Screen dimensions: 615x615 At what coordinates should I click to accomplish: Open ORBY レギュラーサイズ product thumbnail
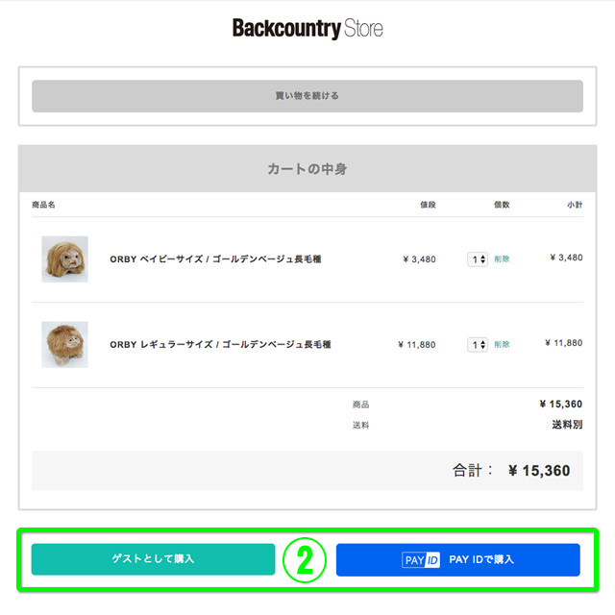click(64, 344)
